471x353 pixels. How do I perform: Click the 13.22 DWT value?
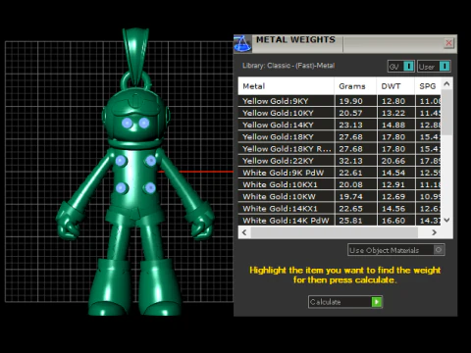click(x=393, y=113)
